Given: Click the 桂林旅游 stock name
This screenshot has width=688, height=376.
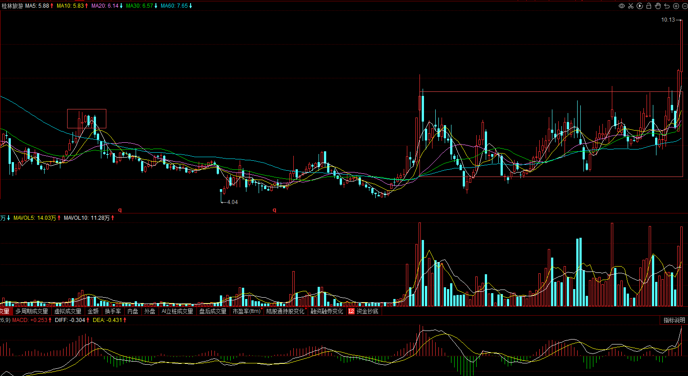Looking at the screenshot, I should [13, 6].
